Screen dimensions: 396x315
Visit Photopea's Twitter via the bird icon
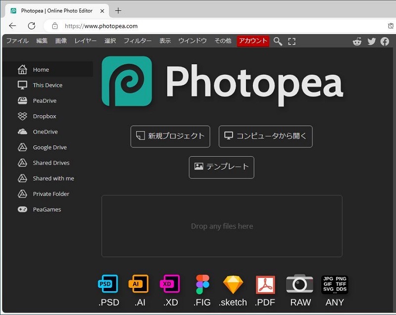(371, 41)
